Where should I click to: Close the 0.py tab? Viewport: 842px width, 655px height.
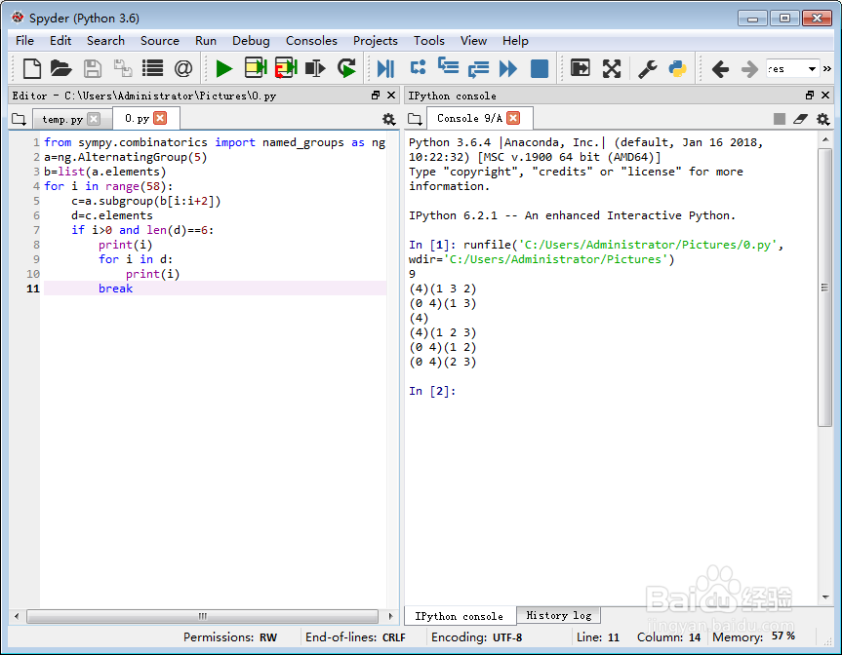[x=160, y=118]
